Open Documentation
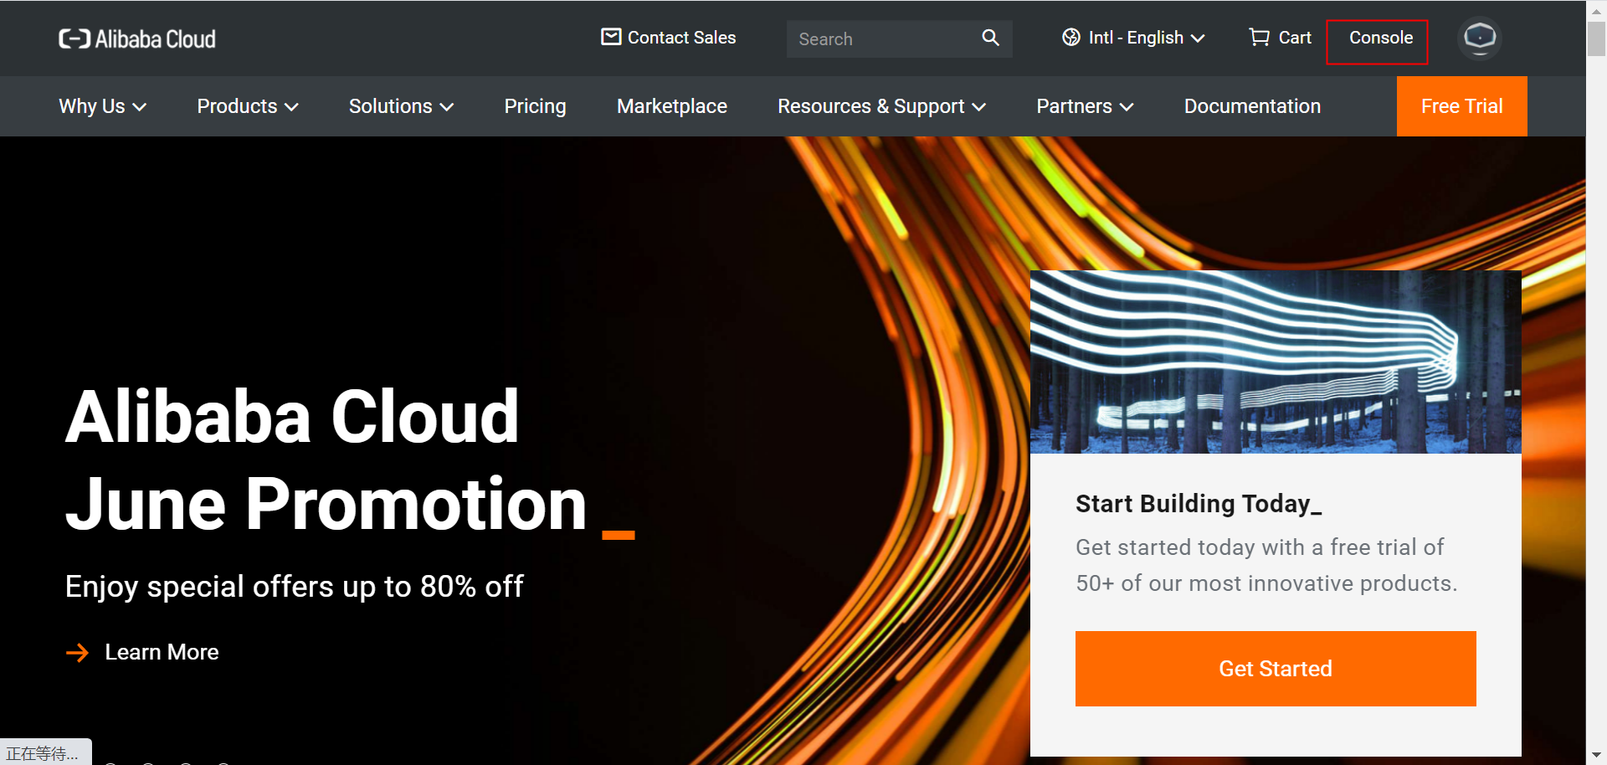 coord(1252,106)
